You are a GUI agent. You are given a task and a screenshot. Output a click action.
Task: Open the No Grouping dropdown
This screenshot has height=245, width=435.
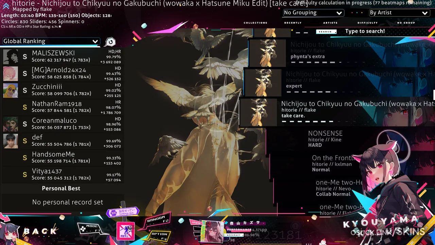(313, 13)
